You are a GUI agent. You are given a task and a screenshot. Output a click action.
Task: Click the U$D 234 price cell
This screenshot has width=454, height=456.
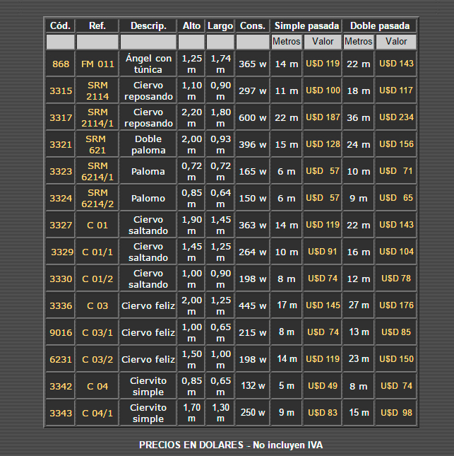(x=397, y=117)
